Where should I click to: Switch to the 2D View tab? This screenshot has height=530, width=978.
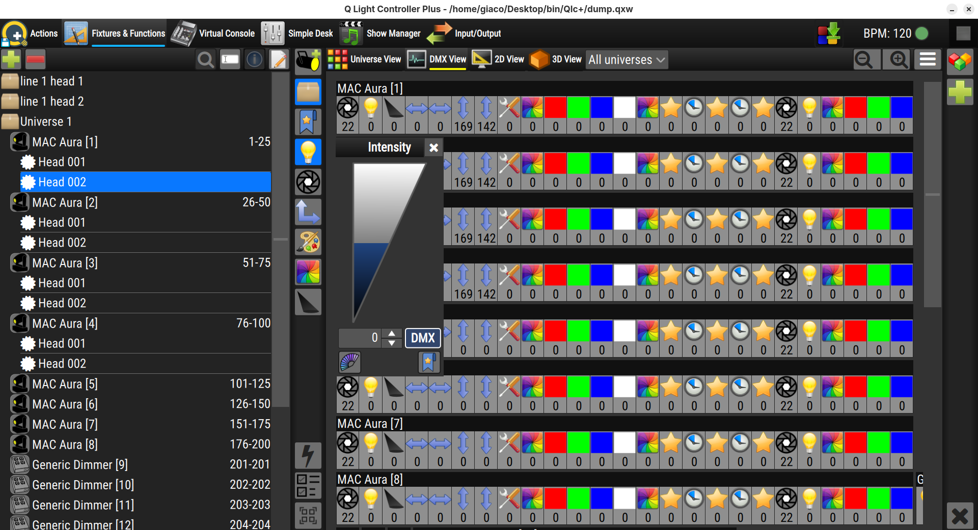pos(498,60)
